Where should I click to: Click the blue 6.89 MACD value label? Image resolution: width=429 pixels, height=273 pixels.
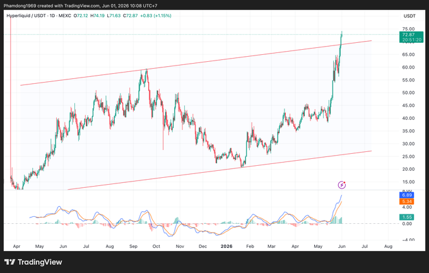pos(407,195)
